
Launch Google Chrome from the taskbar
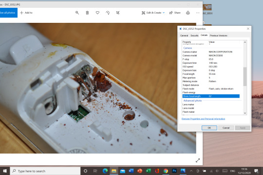(x=166, y=171)
